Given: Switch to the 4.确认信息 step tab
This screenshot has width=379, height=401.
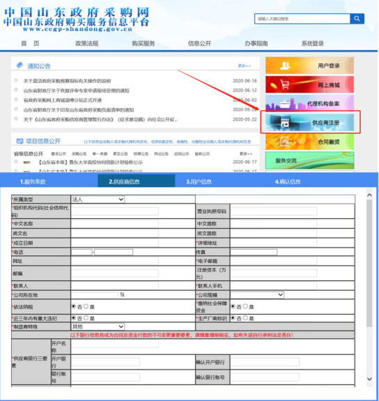Looking at the screenshot, I should (288, 181).
